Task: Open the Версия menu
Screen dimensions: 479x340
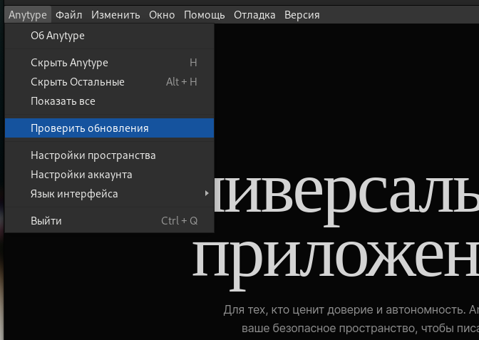Action: click(x=302, y=15)
